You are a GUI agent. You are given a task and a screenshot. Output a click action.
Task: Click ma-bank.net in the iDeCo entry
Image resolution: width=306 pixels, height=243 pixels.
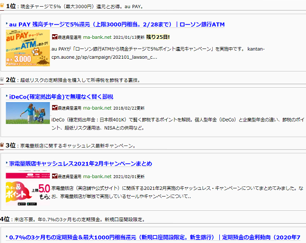(97, 108)
